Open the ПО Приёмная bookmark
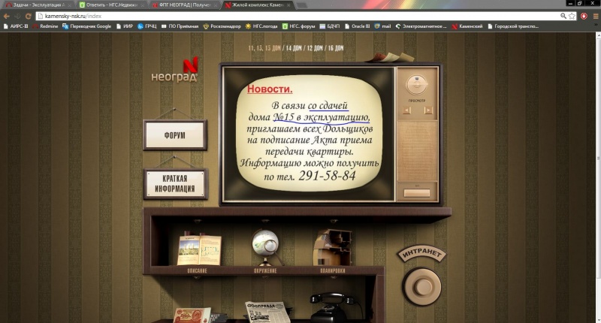Screen dimensions: 601x323 180,26
